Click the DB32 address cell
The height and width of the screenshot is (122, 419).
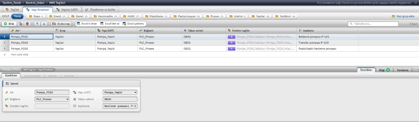(204, 49)
